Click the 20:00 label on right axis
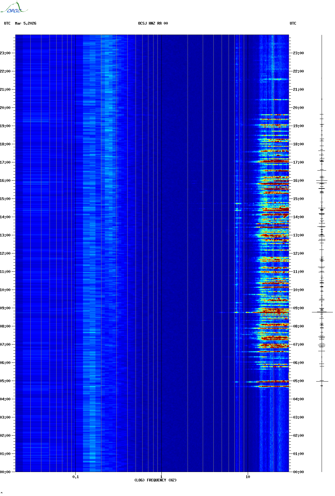 pos(298,108)
